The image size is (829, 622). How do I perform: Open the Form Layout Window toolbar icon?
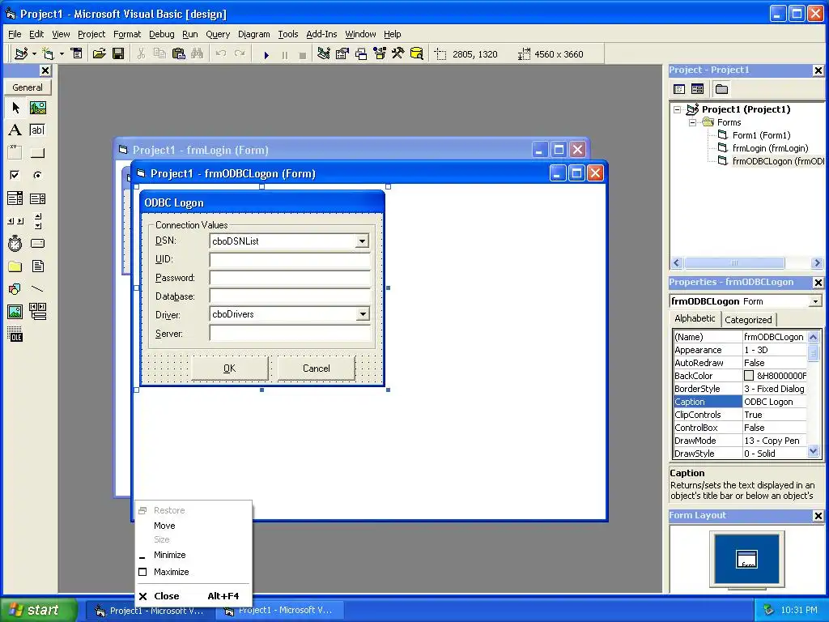(x=361, y=53)
